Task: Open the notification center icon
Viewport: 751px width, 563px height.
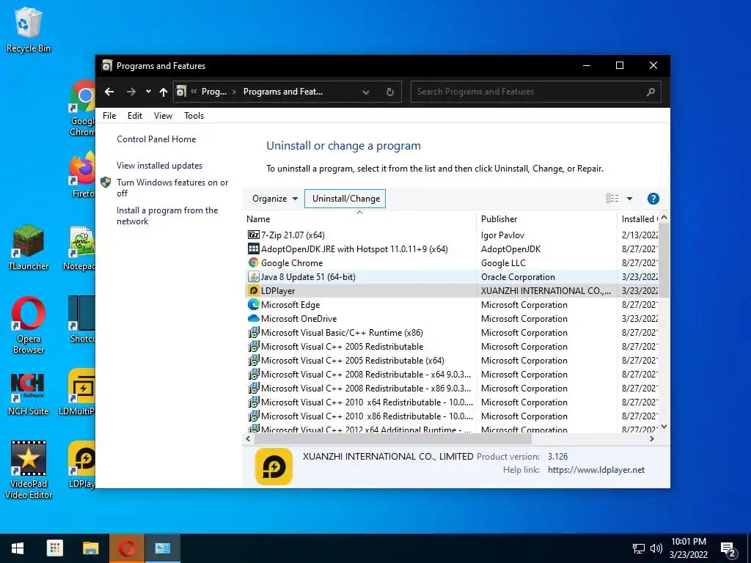Action: (x=728, y=550)
